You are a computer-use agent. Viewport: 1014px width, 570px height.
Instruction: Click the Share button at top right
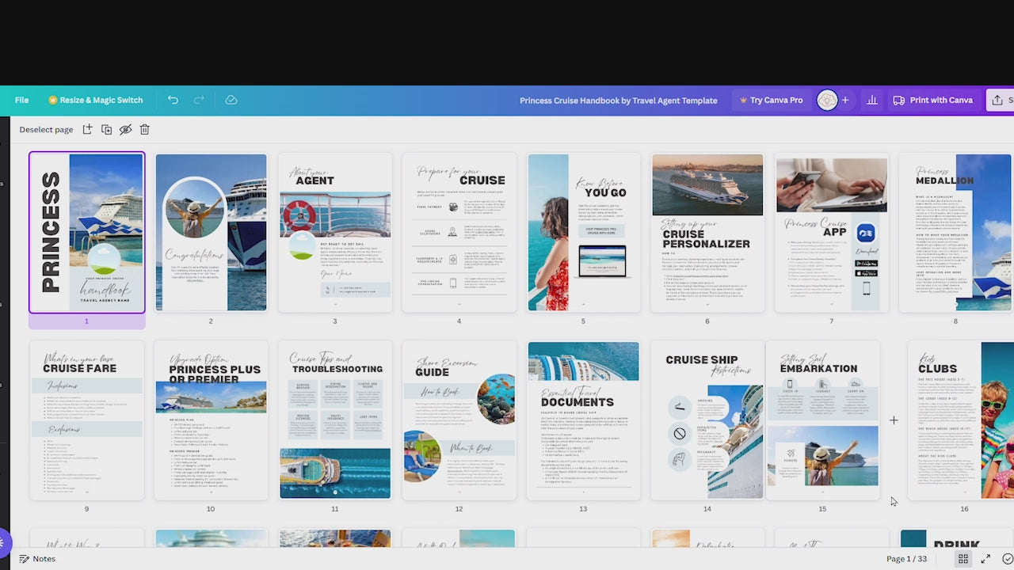(x=1000, y=101)
